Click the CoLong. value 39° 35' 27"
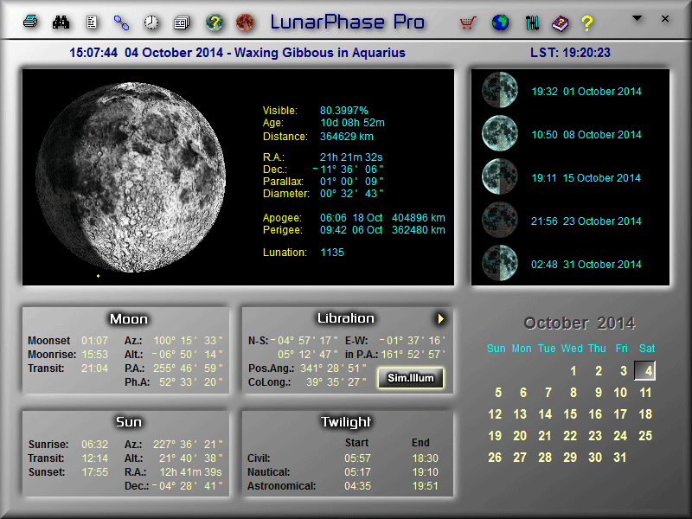 point(336,382)
